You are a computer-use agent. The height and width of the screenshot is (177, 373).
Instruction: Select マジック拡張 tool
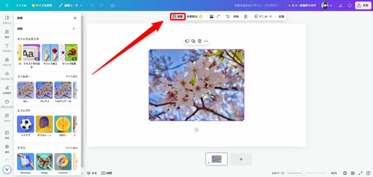[x=69, y=55]
